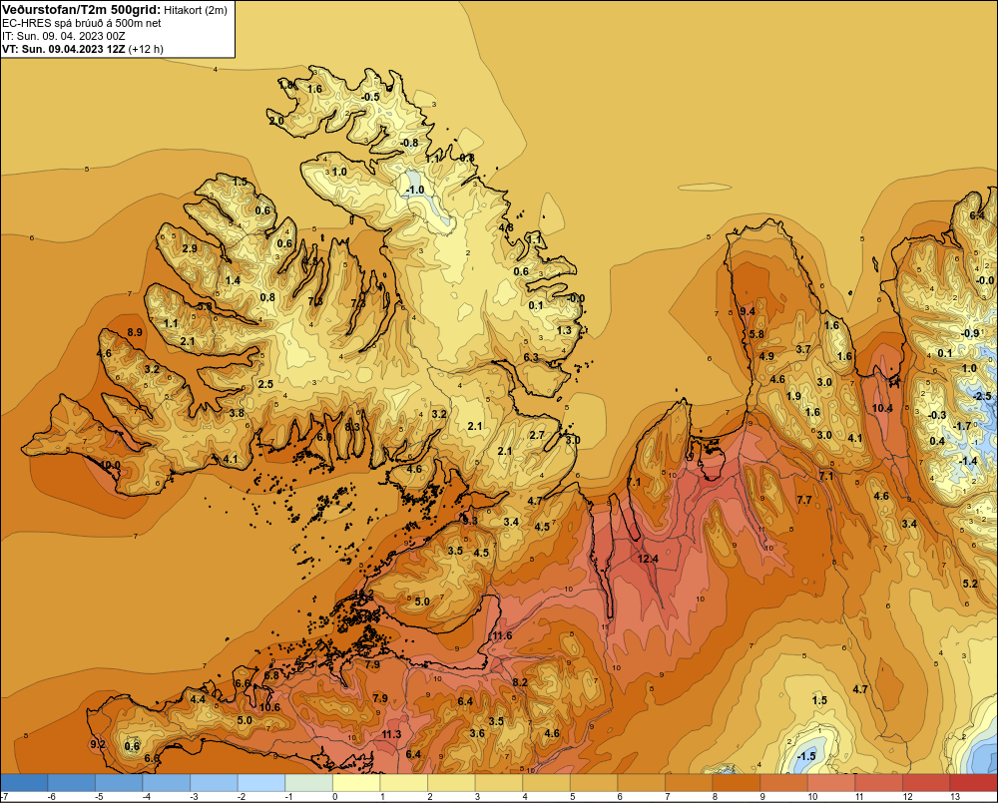Click the -0.9 temperature value
Screen dimensions: 998x803
[x=970, y=333]
